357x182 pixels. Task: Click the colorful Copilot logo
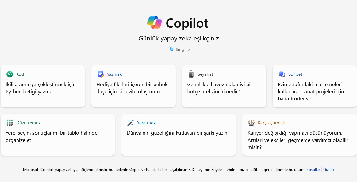click(155, 23)
